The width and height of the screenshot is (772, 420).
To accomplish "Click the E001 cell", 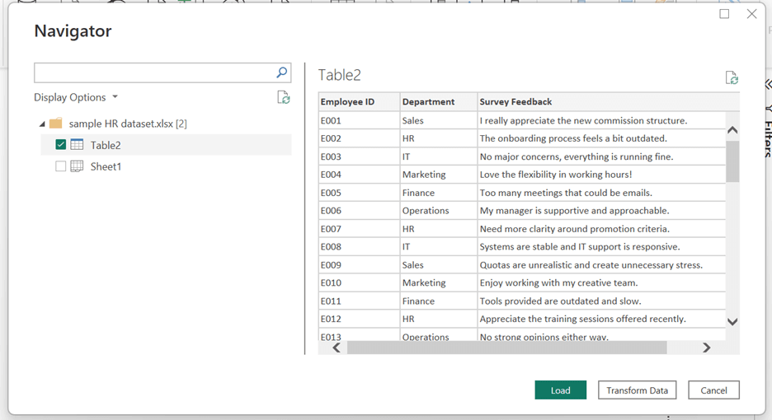I will [359, 120].
